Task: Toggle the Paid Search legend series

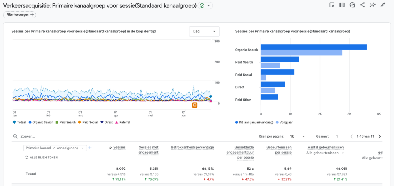Action: [x=66, y=123]
